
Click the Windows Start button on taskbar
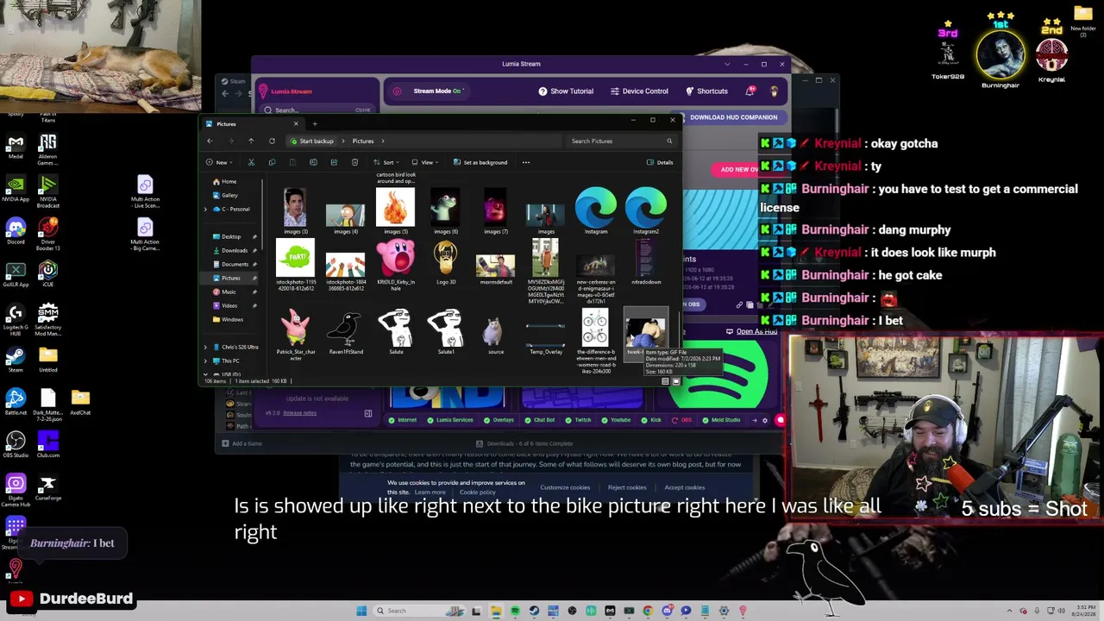pyautogui.click(x=361, y=611)
